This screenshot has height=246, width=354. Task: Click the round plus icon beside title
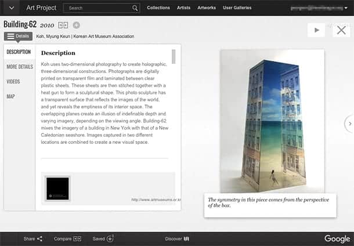coord(76,25)
